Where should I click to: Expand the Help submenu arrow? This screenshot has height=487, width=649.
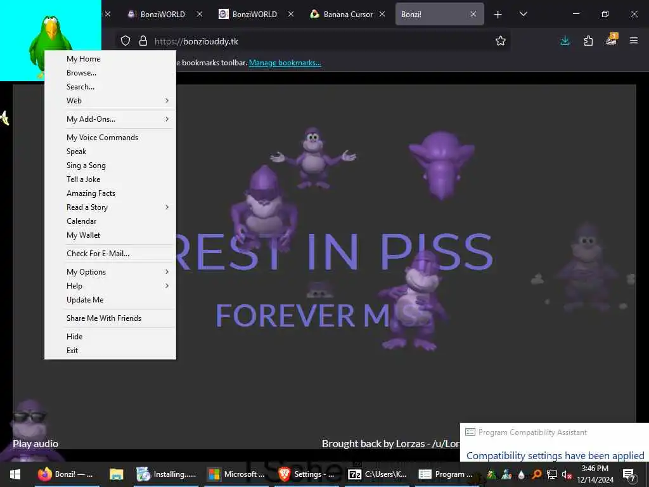167,286
